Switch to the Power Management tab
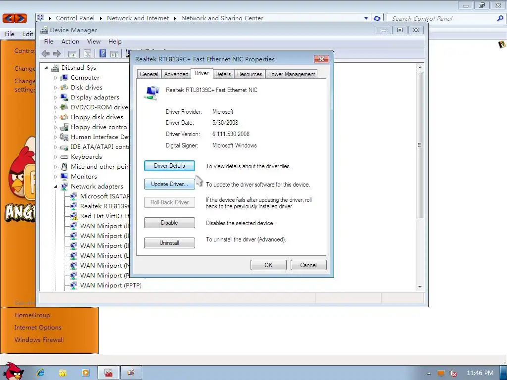 (291, 74)
